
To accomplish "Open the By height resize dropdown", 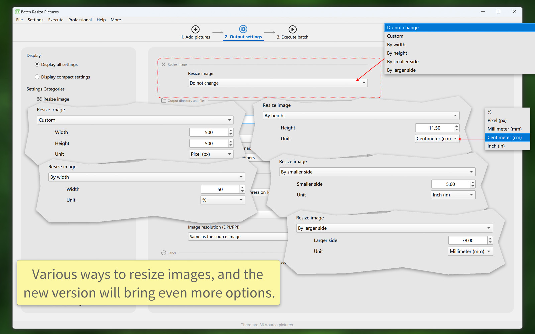I will [x=361, y=116].
